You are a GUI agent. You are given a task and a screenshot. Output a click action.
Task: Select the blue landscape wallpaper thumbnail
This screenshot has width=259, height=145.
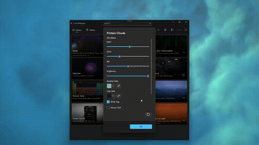click(x=172, y=91)
